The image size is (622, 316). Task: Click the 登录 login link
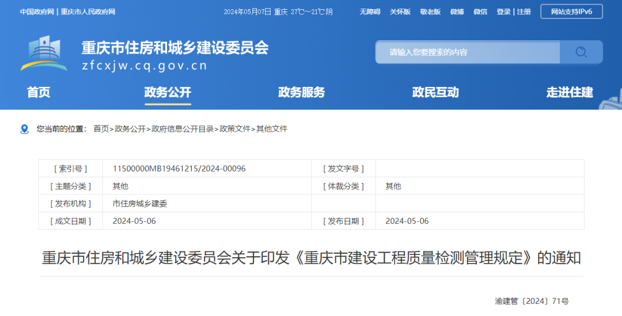click(x=503, y=12)
